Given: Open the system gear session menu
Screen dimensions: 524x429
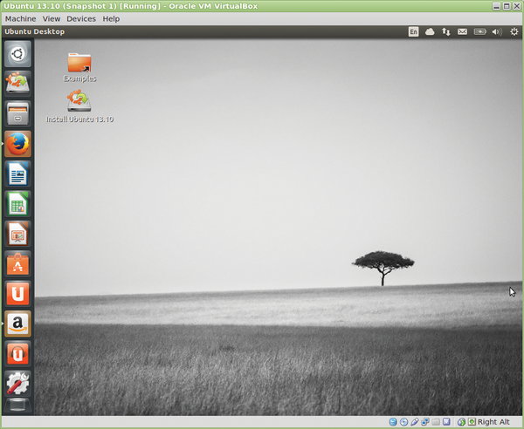Looking at the screenshot, I should (x=514, y=31).
